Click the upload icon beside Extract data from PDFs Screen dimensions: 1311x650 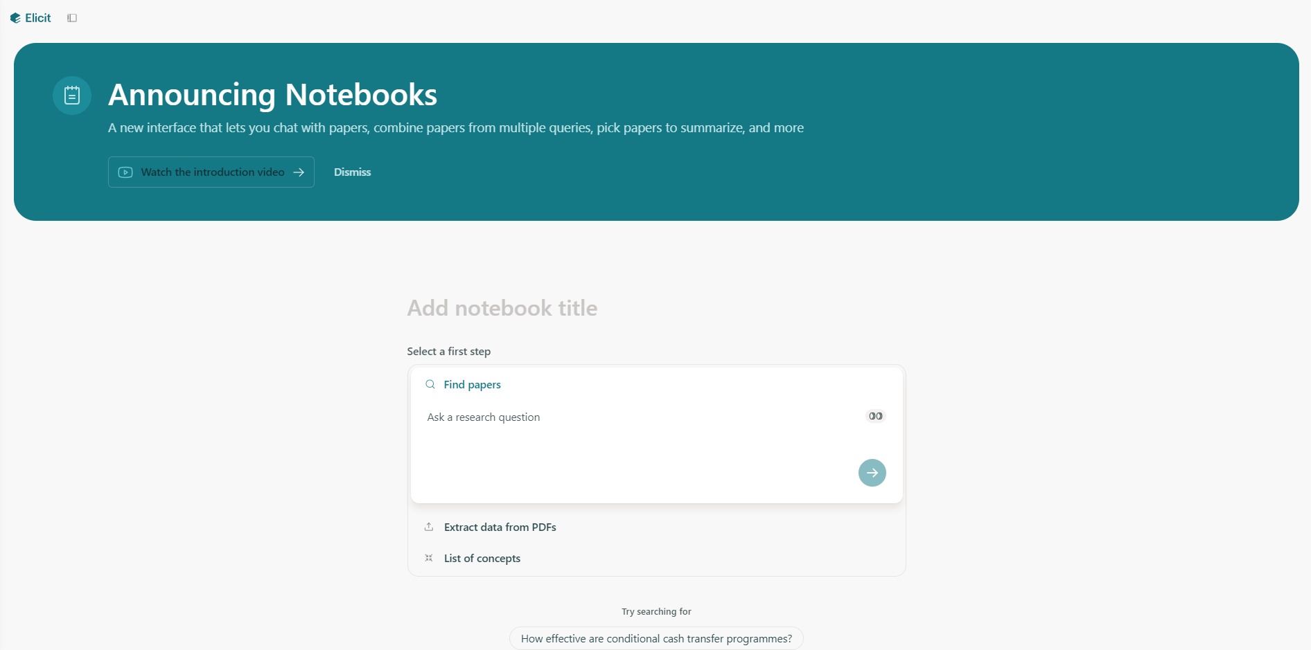(429, 527)
